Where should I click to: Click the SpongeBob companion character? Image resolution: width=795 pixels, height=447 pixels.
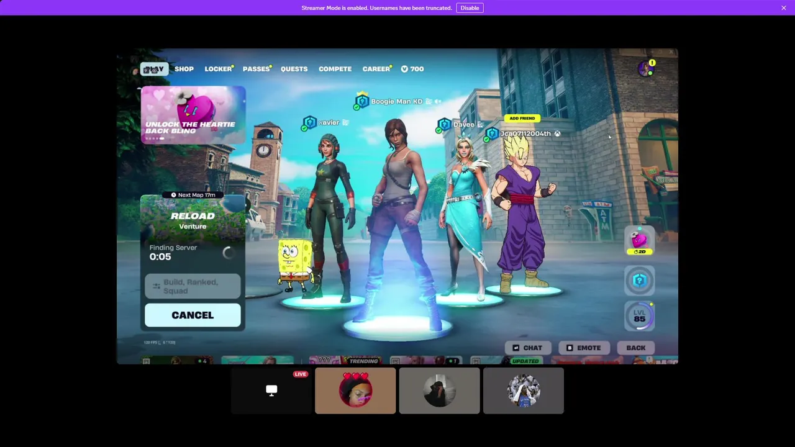(x=294, y=265)
